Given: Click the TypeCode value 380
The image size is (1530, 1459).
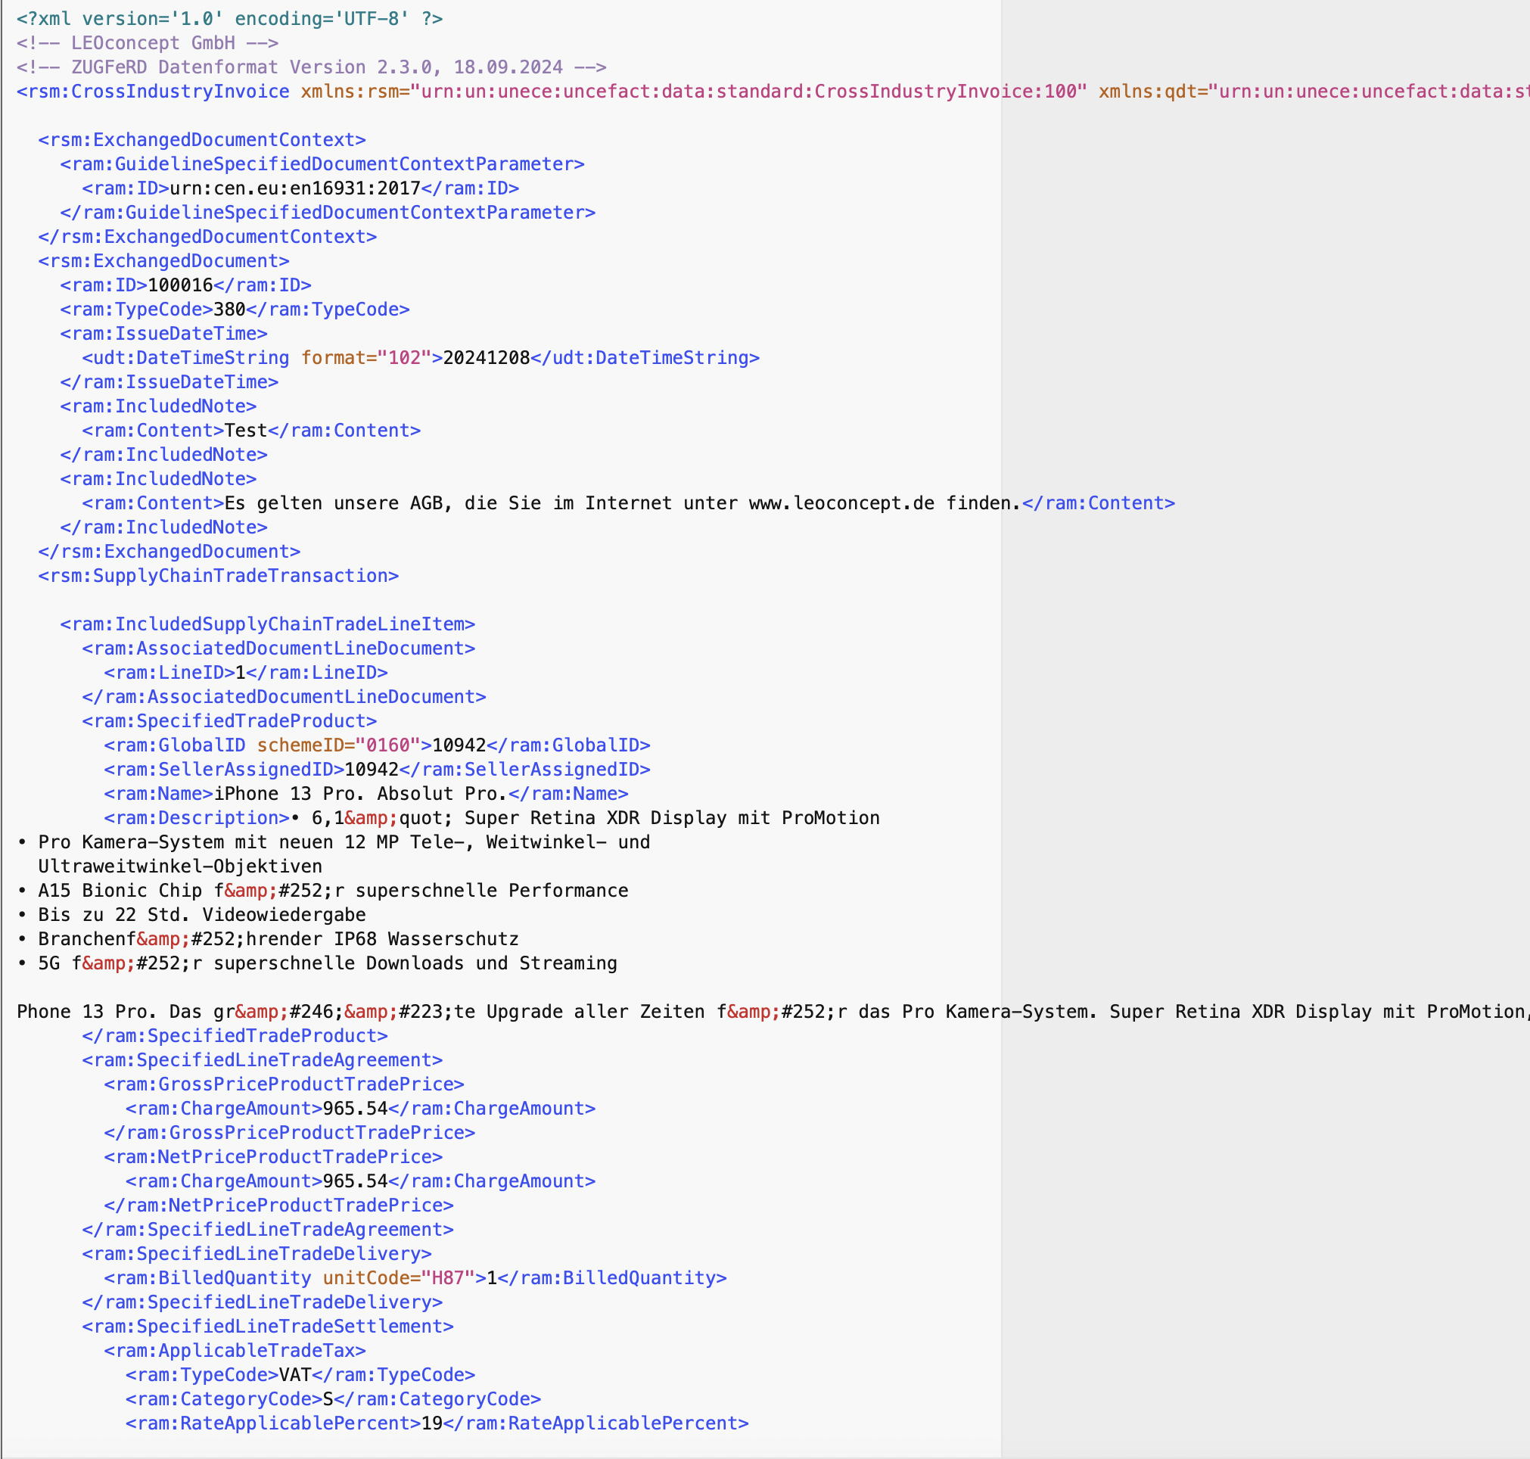Looking at the screenshot, I should pos(229,310).
